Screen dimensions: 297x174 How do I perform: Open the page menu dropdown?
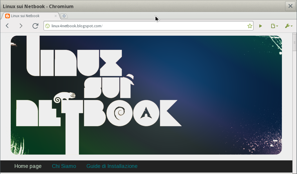[x=274, y=26]
